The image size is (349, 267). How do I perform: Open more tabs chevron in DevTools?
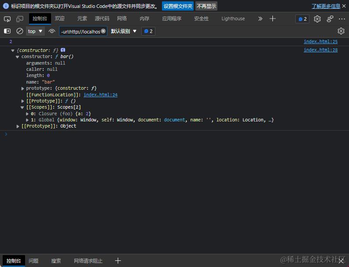pos(260,18)
